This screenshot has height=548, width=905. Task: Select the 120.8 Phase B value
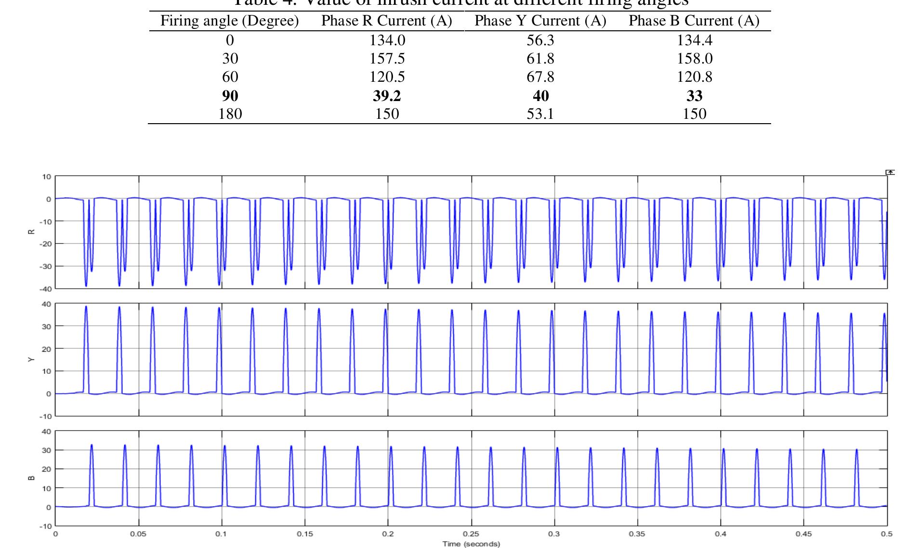pos(694,77)
